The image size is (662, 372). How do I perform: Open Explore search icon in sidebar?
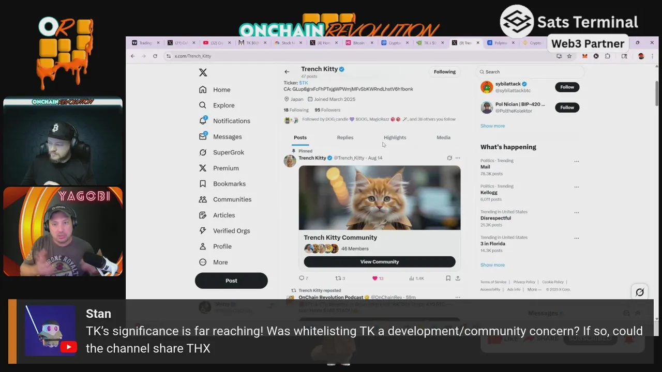pos(203,105)
